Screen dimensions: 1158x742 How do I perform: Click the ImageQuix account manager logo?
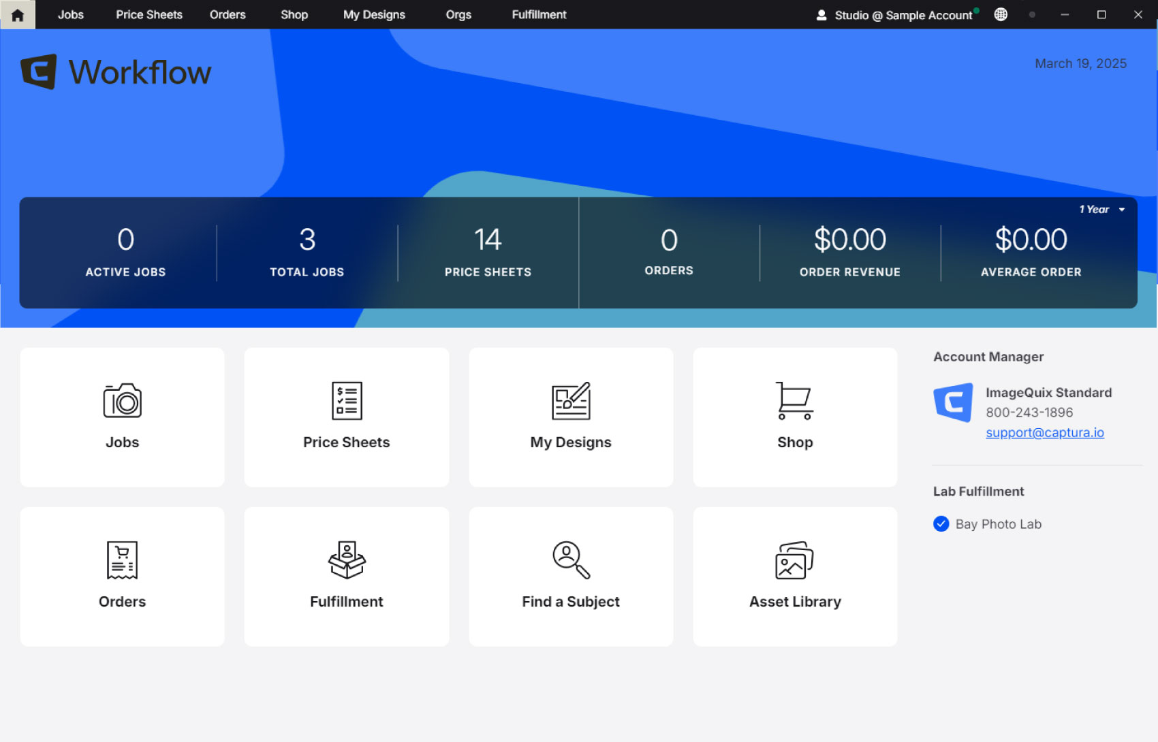point(953,402)
